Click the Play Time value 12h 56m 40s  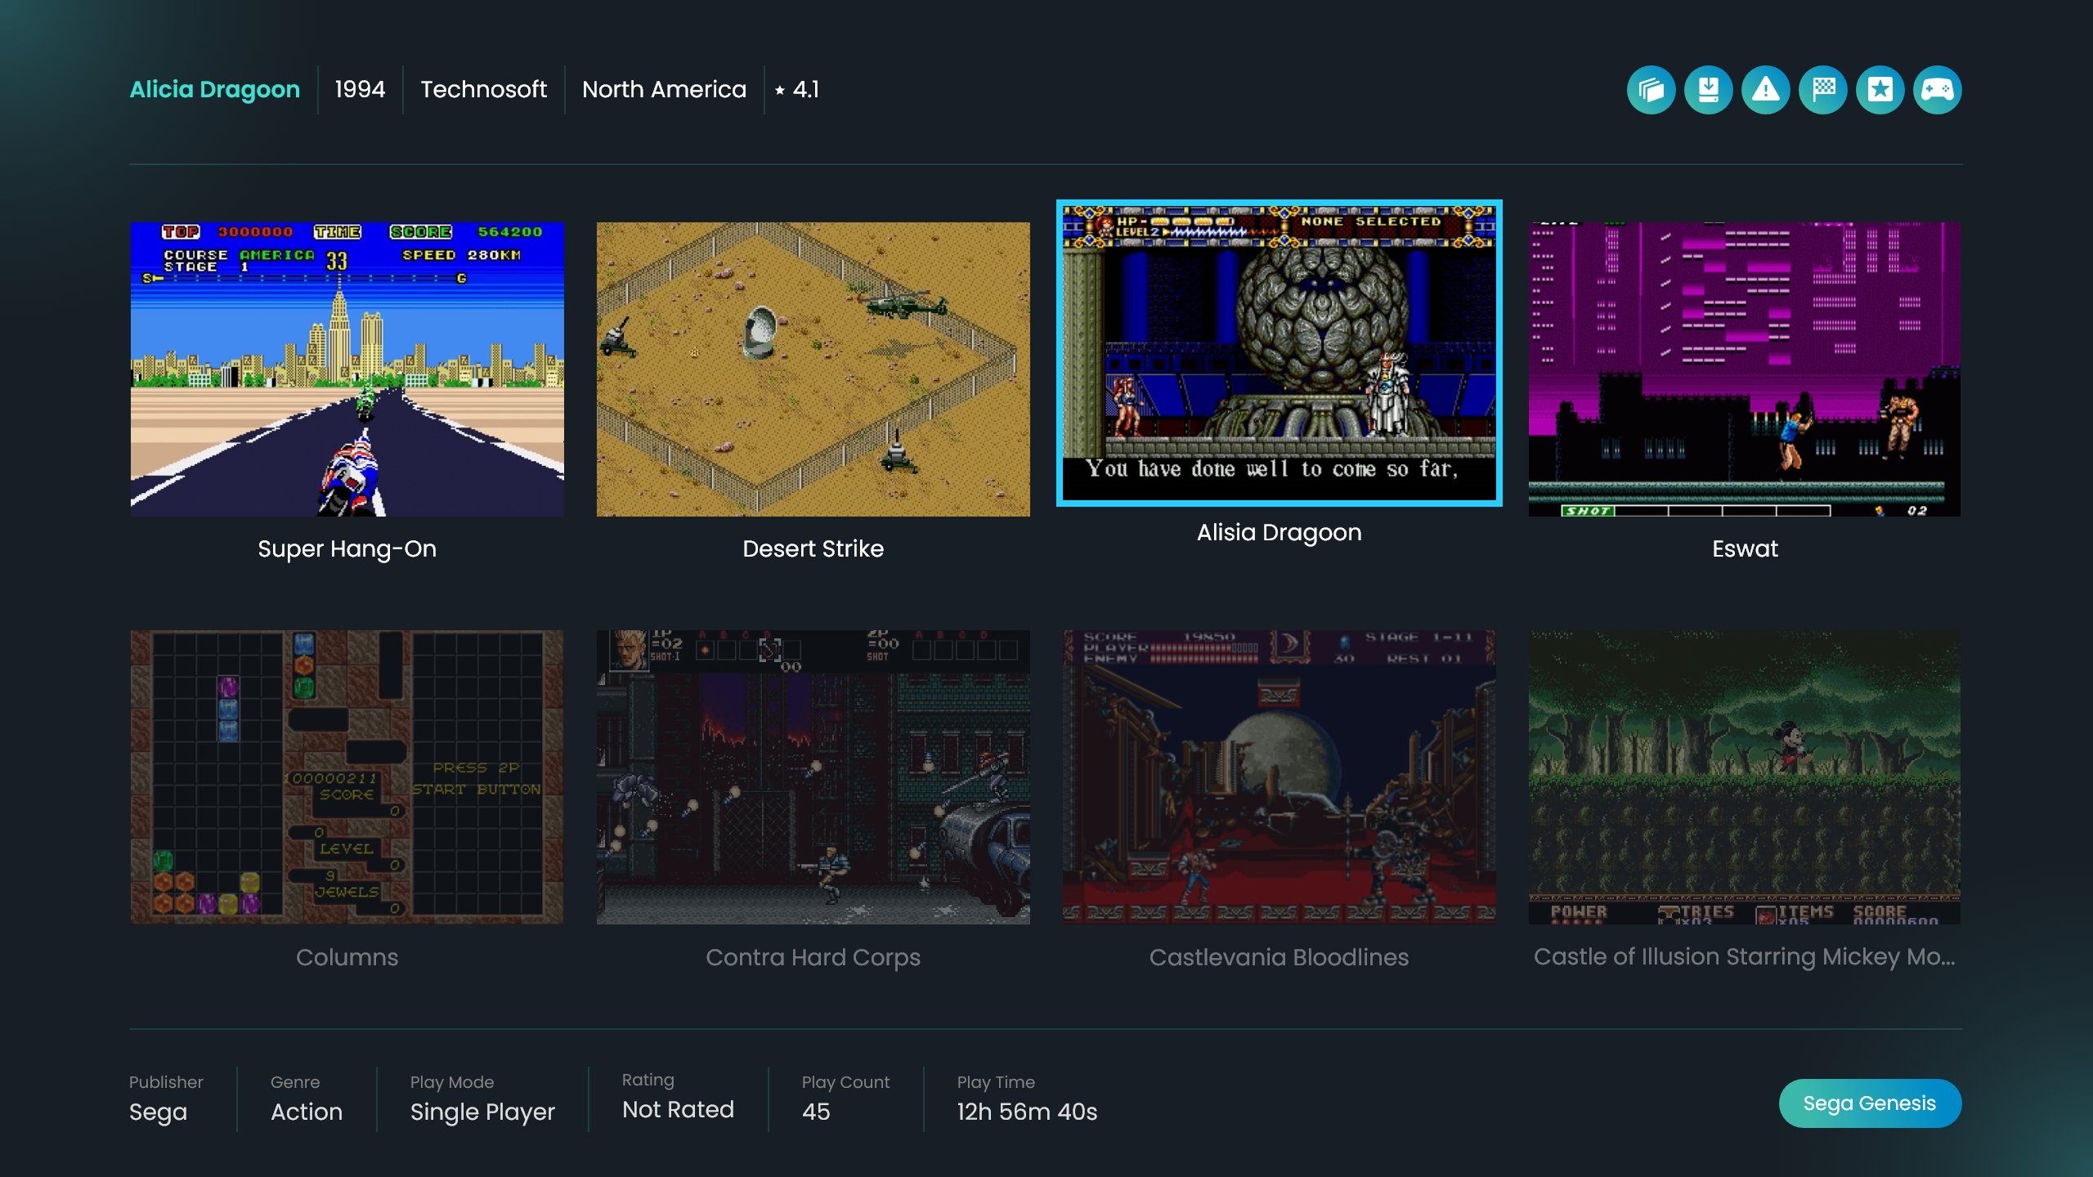tap(1027, 1112)
